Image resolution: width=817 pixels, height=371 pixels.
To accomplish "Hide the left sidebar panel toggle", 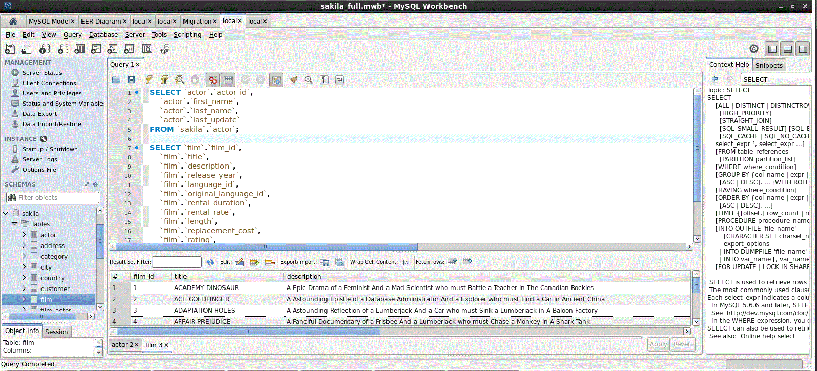I will (x=772, y=49).
